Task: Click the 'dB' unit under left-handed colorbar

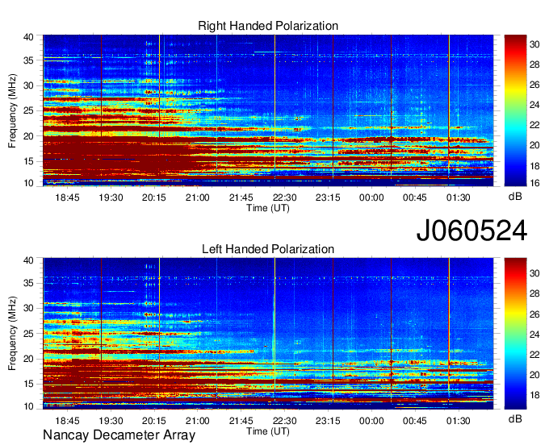Action: pos(515,418)
